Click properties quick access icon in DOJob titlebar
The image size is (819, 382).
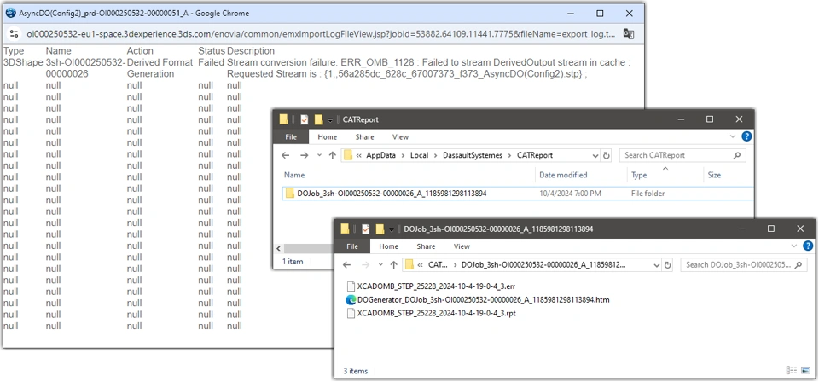(366, 229)
